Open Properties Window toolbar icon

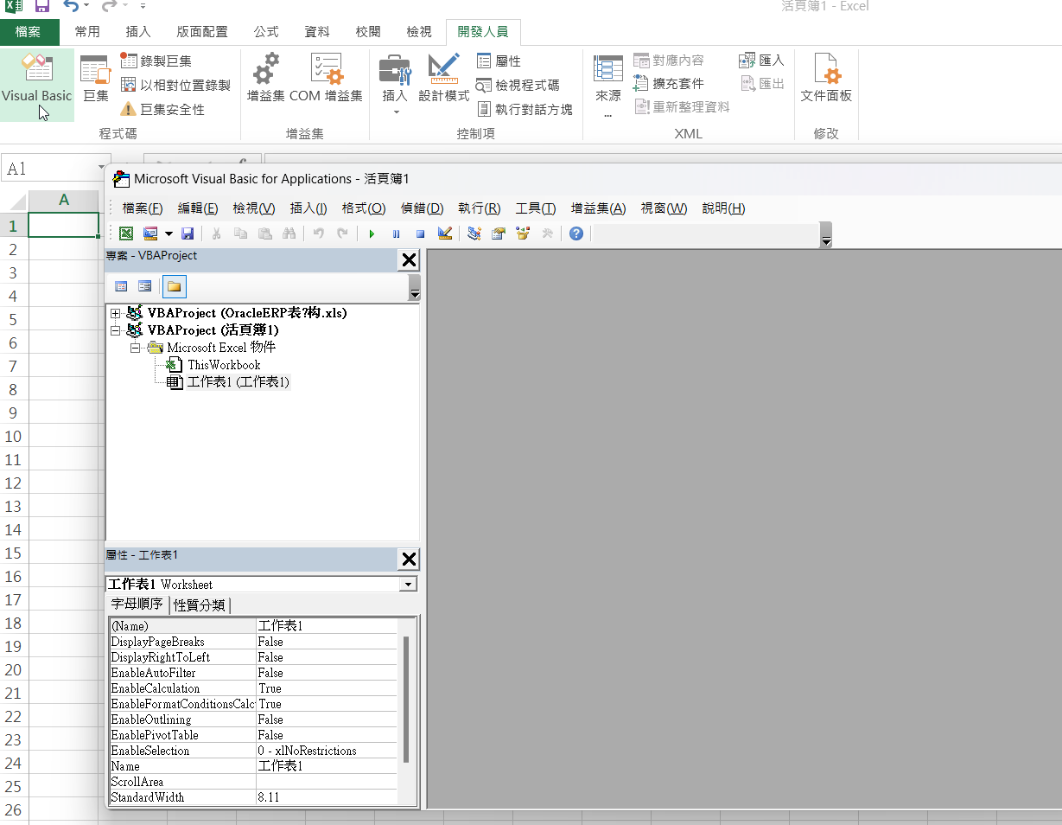pos(498,233)
